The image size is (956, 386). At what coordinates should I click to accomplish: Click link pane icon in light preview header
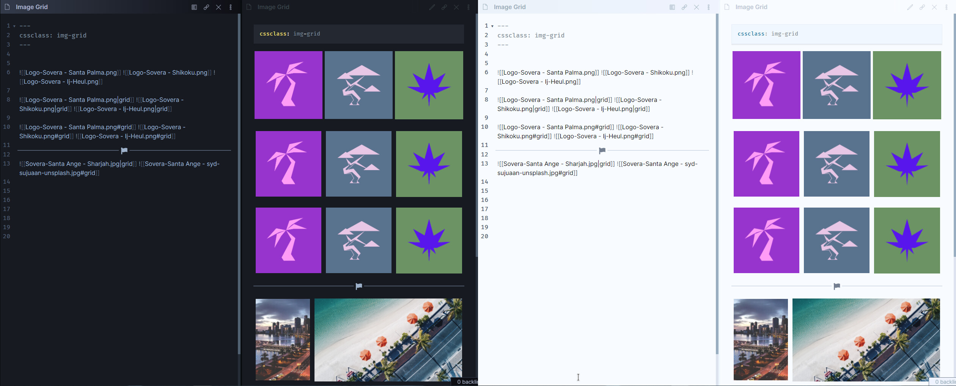[922, 7]
